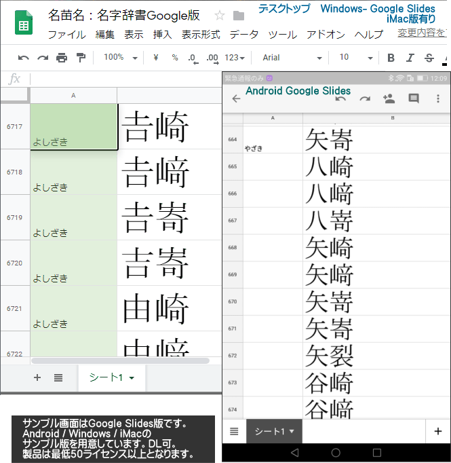Open アドオン menu

[326, 35]
